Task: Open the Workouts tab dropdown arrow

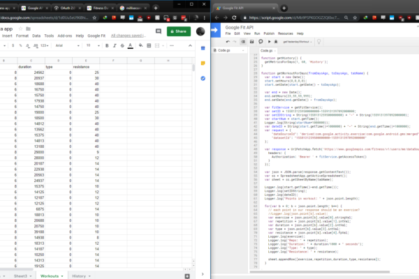Action: tap(62, 276)
